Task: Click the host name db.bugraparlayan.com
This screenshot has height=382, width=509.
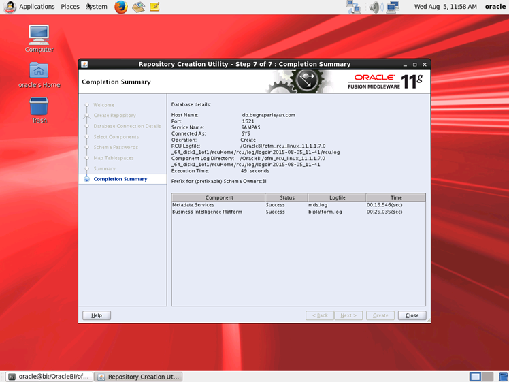Action: [x=269, y=115]
